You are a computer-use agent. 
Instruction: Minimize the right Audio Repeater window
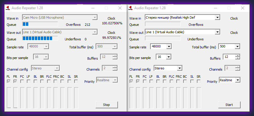tap(216, 8)
